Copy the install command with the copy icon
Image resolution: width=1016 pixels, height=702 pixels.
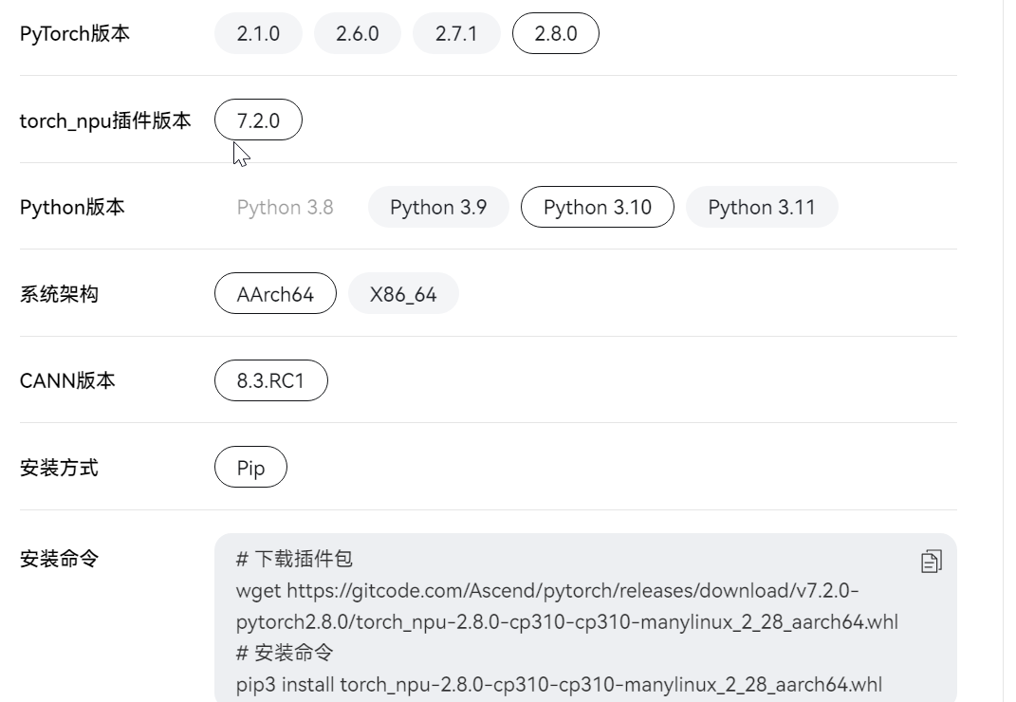[932, 562]
